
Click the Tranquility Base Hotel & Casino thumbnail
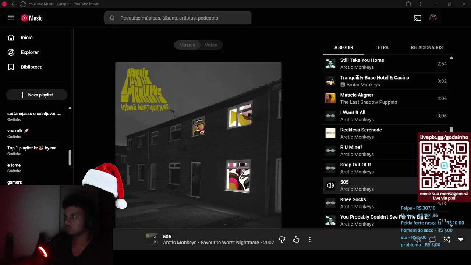point(330,81)
